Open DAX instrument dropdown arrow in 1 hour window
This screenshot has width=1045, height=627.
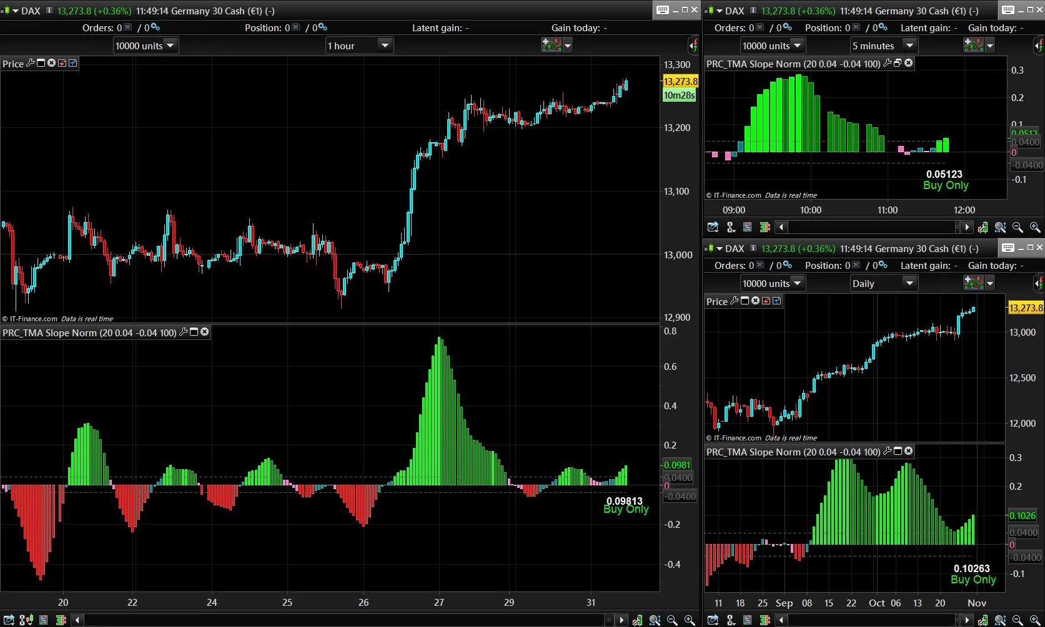click(15, 11)
